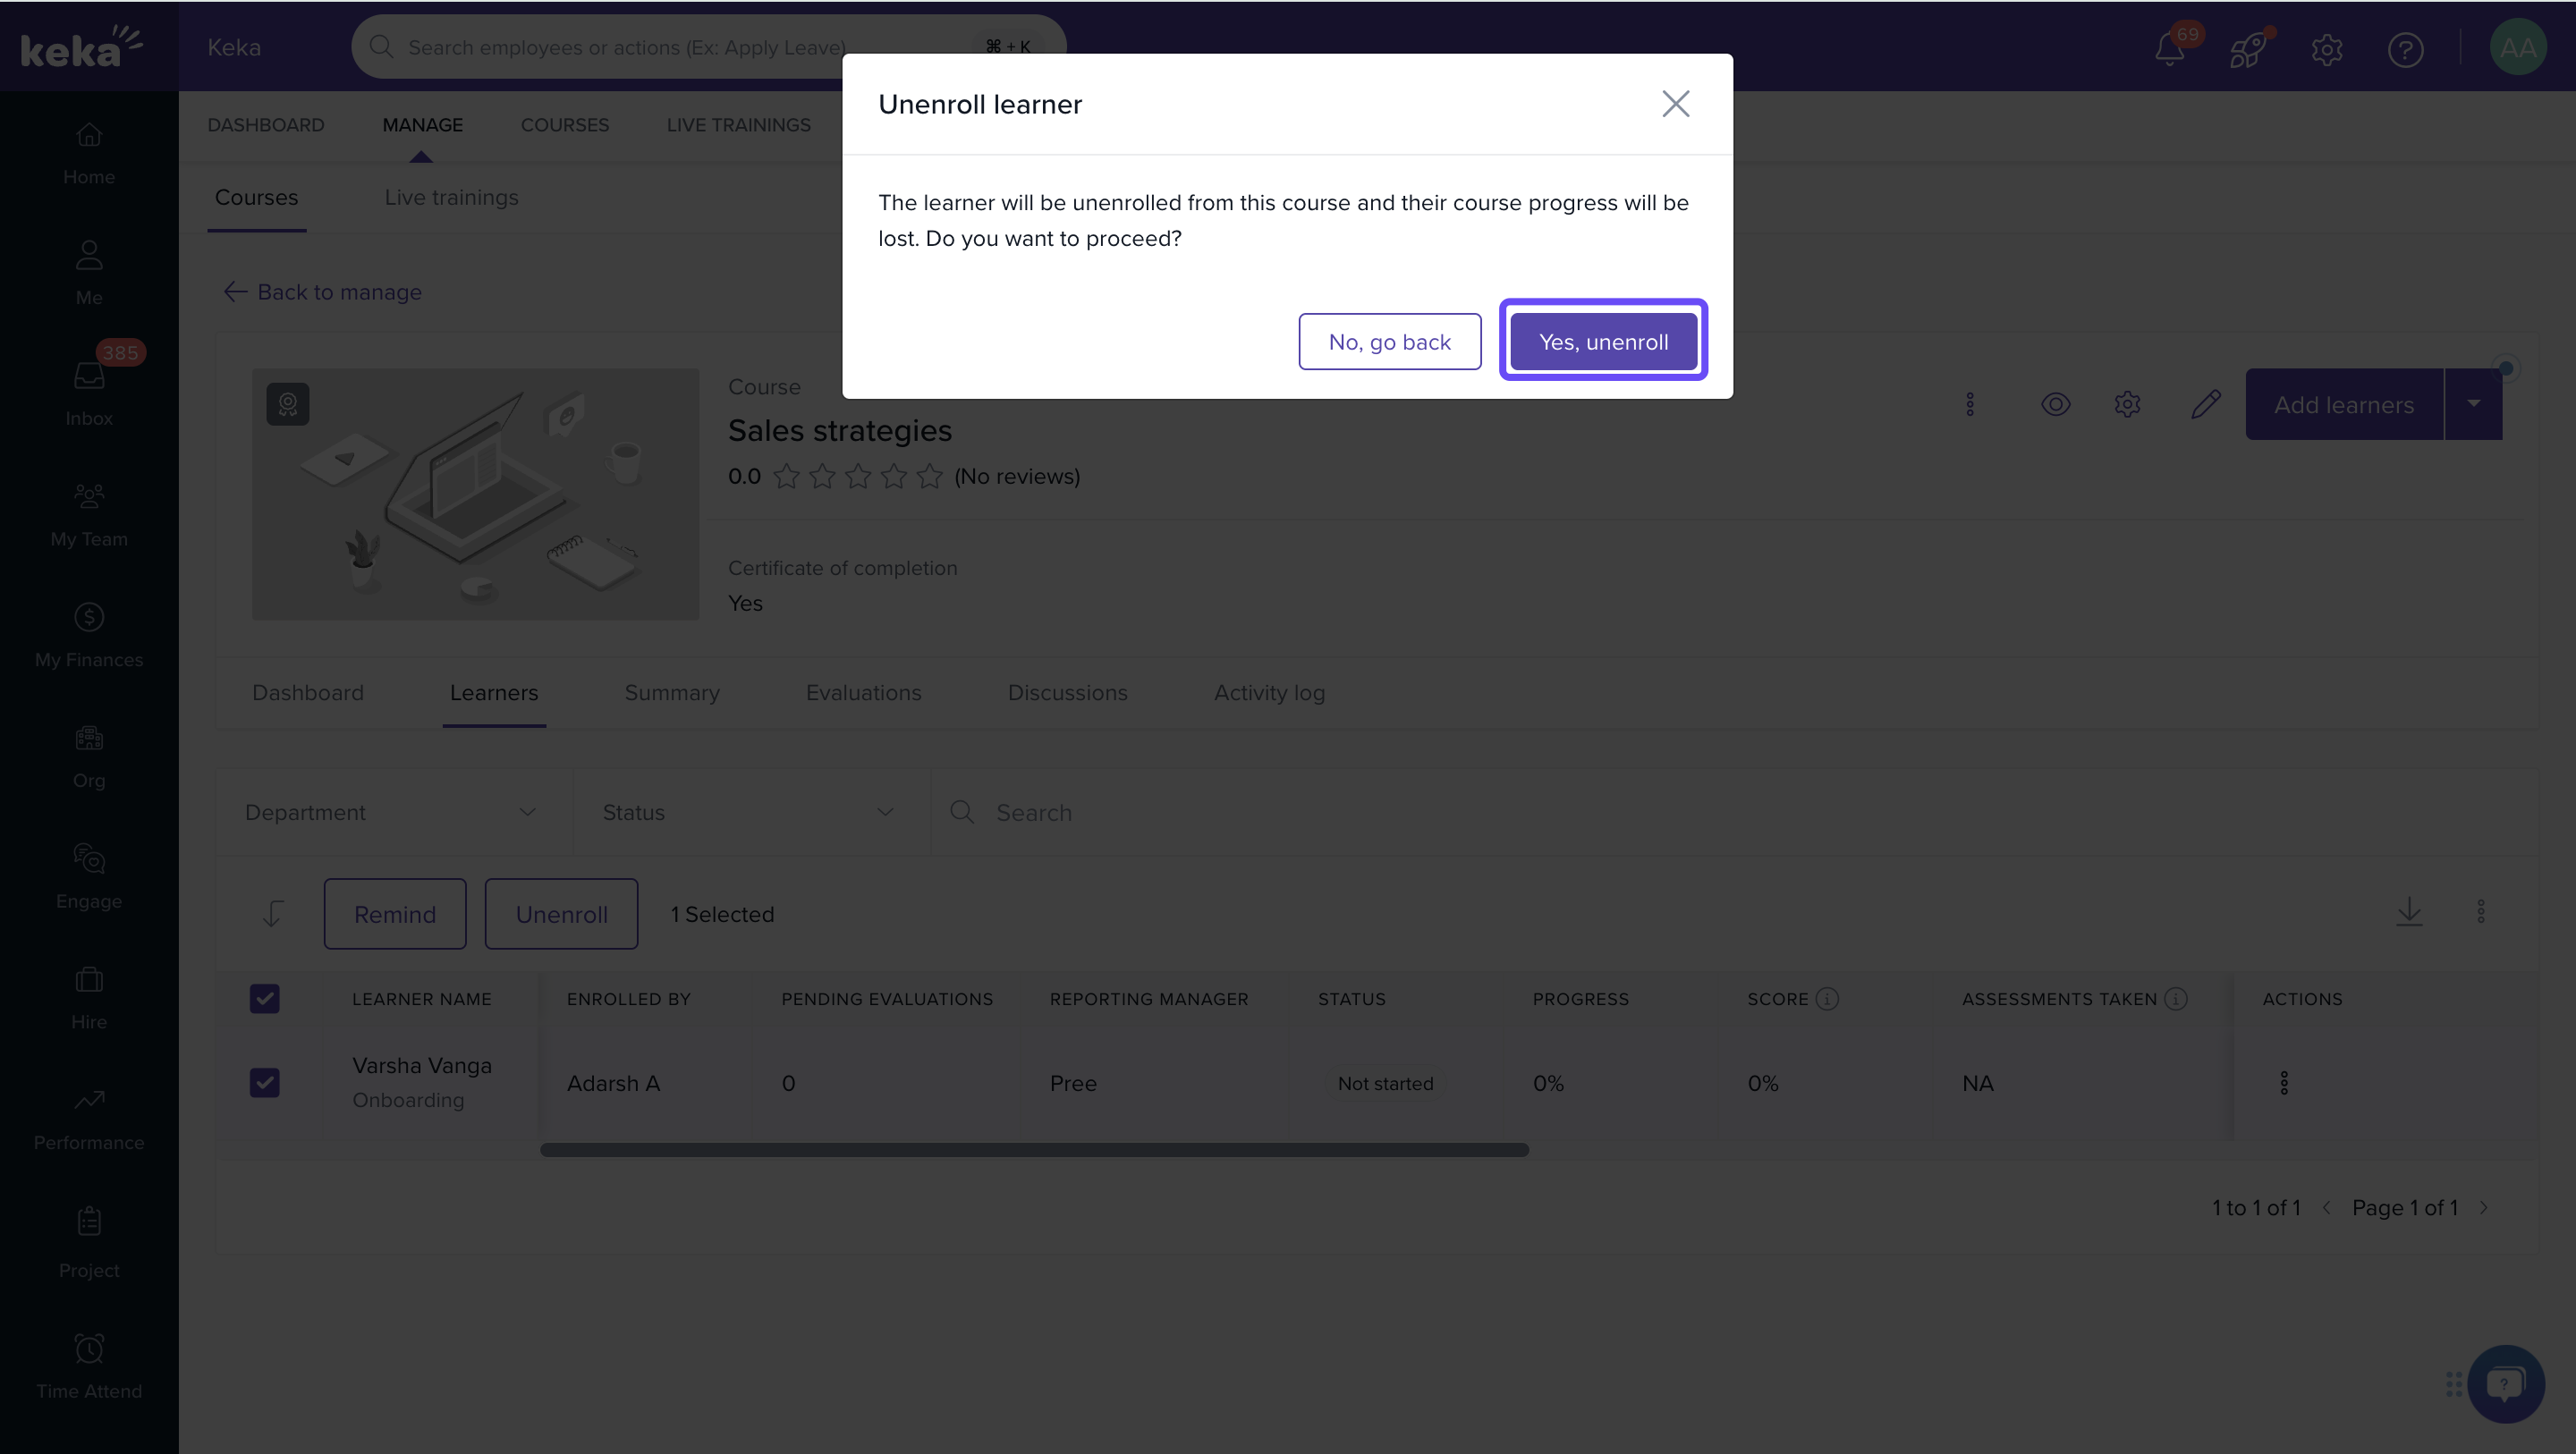The width and height of the screenshot is (2576, 1454).
Task: Close the Unenroll learner dialog
Action: tap(1675, 104)
